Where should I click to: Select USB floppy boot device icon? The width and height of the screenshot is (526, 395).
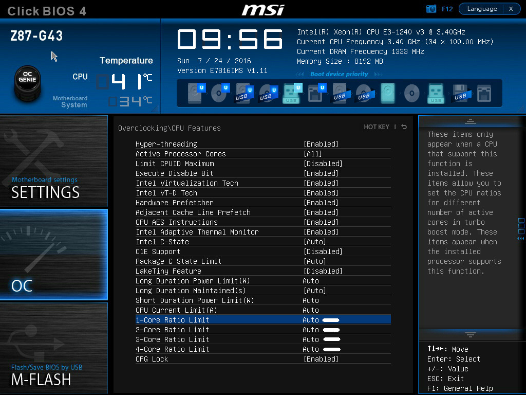pos(462,94)
